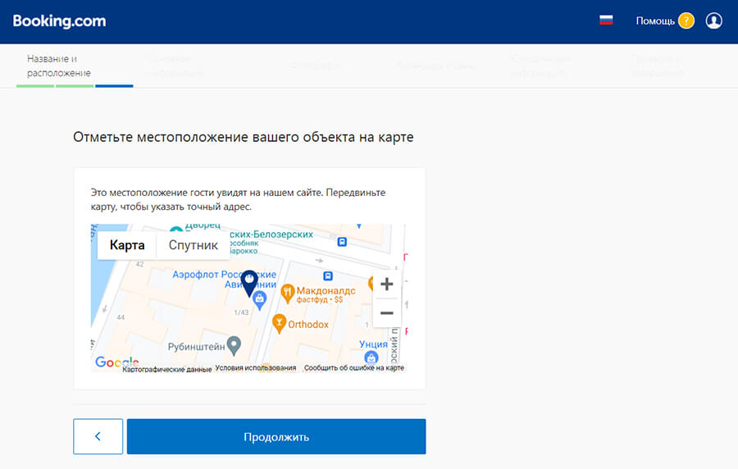Switch map to Спутник satellite view
The height and width of the screenshot is (469, 738).
(194, 245)
